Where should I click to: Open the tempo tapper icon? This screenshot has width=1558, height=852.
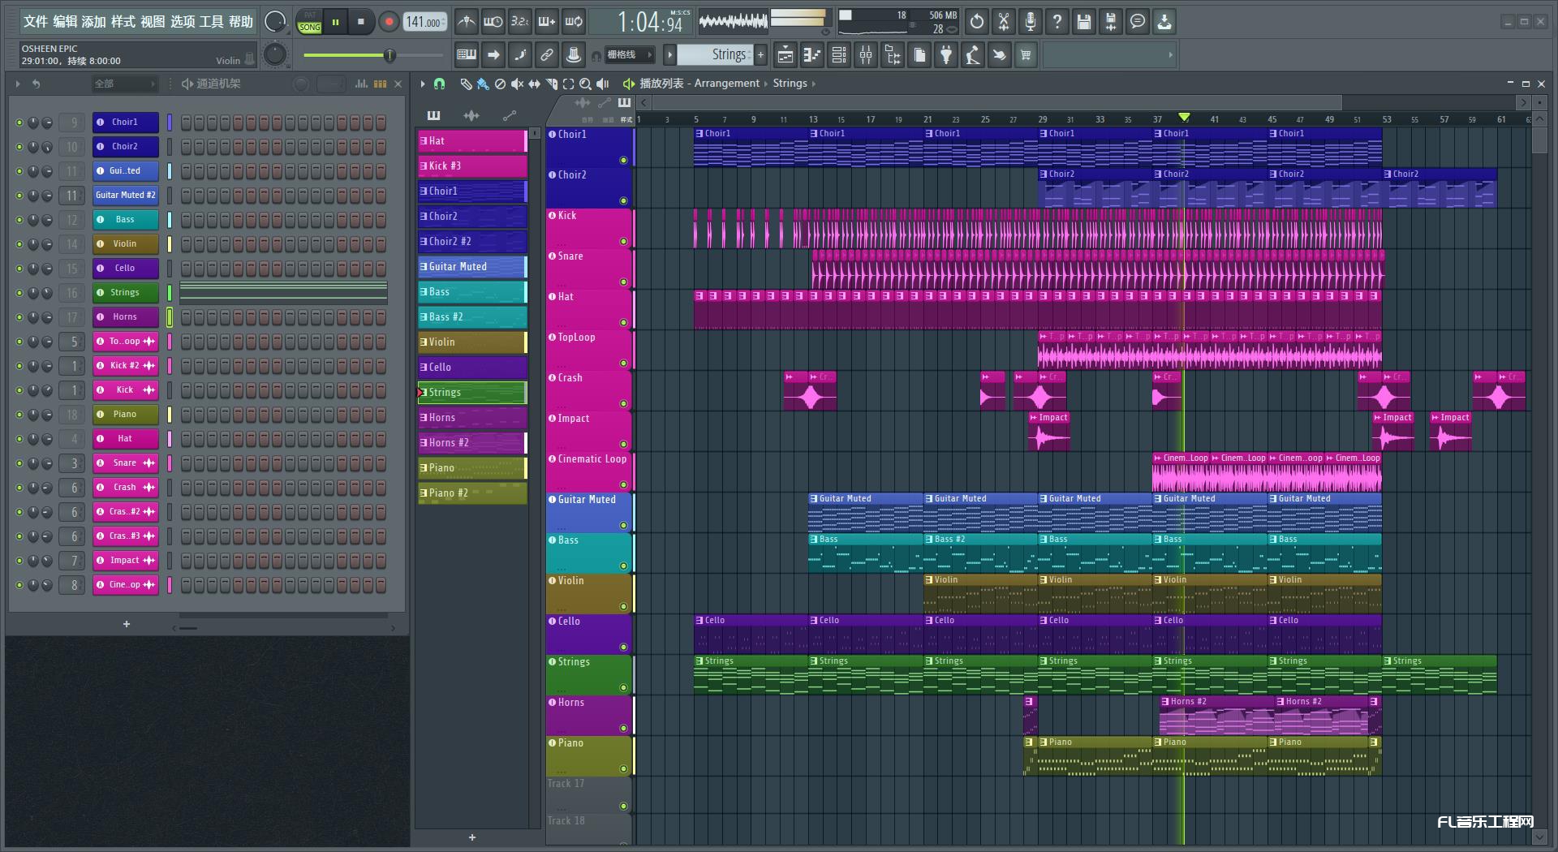(973, 55)
